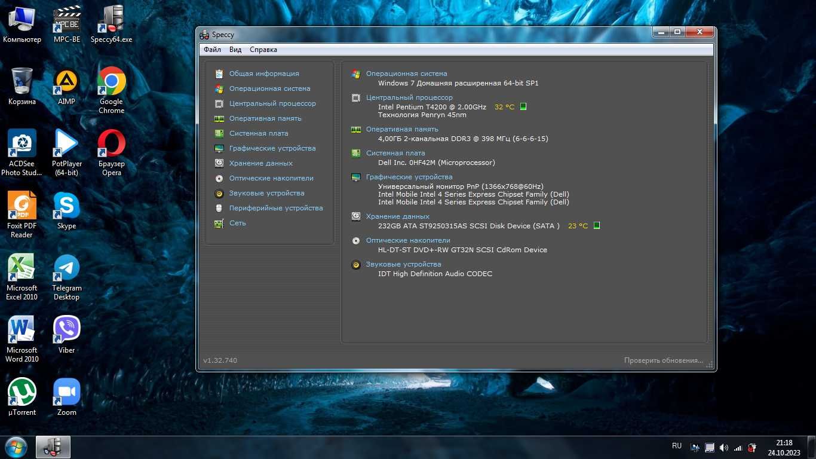Select Центральный процессор in the sidebar
The image size is (816, 459).
(x=272, y=103)
